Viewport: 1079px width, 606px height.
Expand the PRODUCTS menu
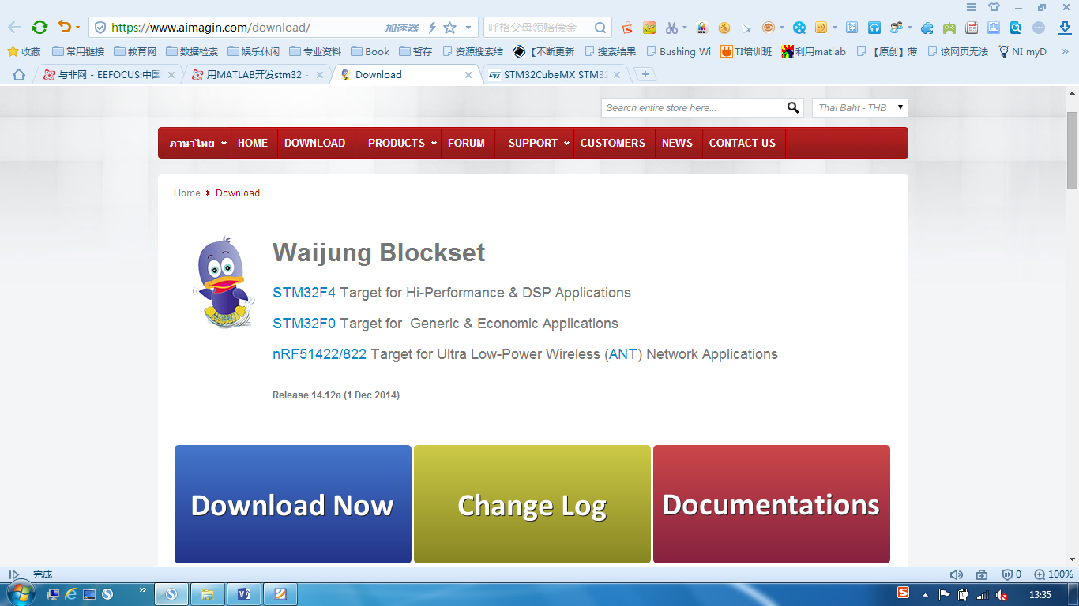click(x=402, y=143)
